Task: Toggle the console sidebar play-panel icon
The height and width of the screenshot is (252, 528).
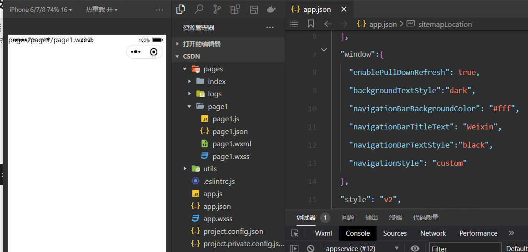Action: pyautogui.click(x=294, y=248)
